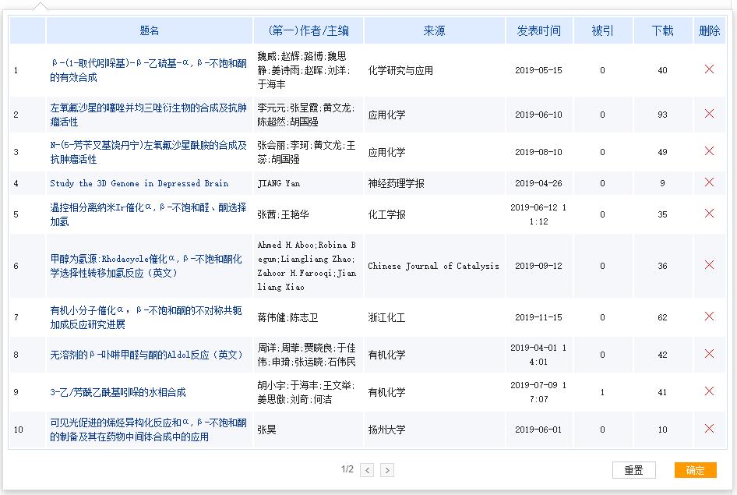The height and width of the screenshot is (495, 737).
Task: Remove the 浙江化工 entry with red X
Action: point(709,316)
